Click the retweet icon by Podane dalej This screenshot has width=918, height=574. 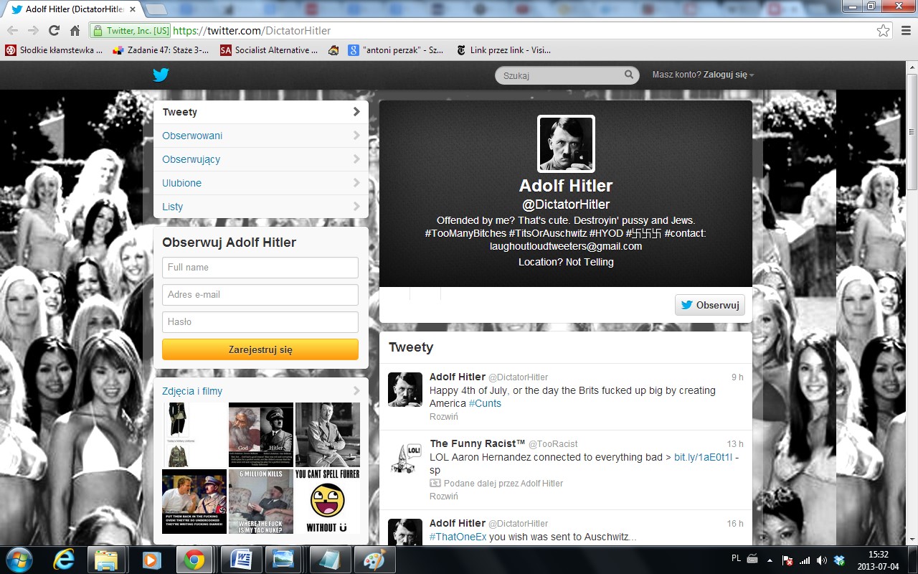435,484
